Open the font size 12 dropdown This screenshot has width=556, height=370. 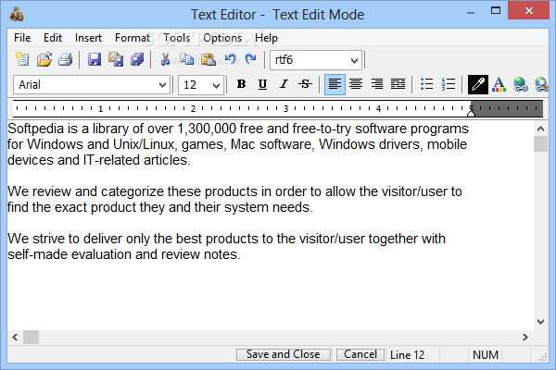coord(216,85)
